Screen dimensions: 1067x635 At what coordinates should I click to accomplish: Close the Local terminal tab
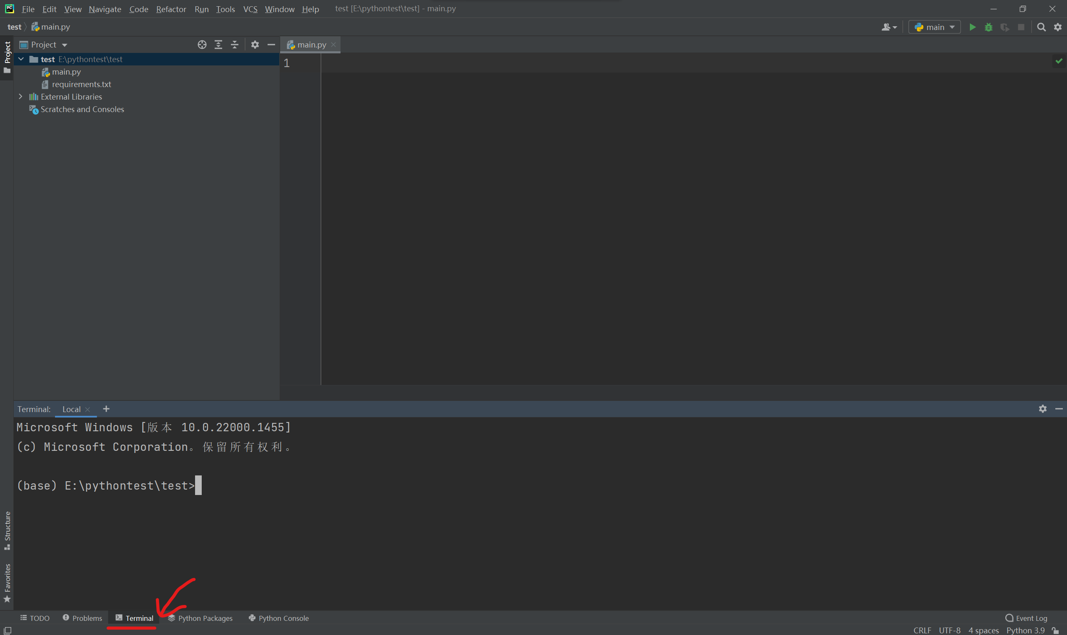(x=88, y=410)
